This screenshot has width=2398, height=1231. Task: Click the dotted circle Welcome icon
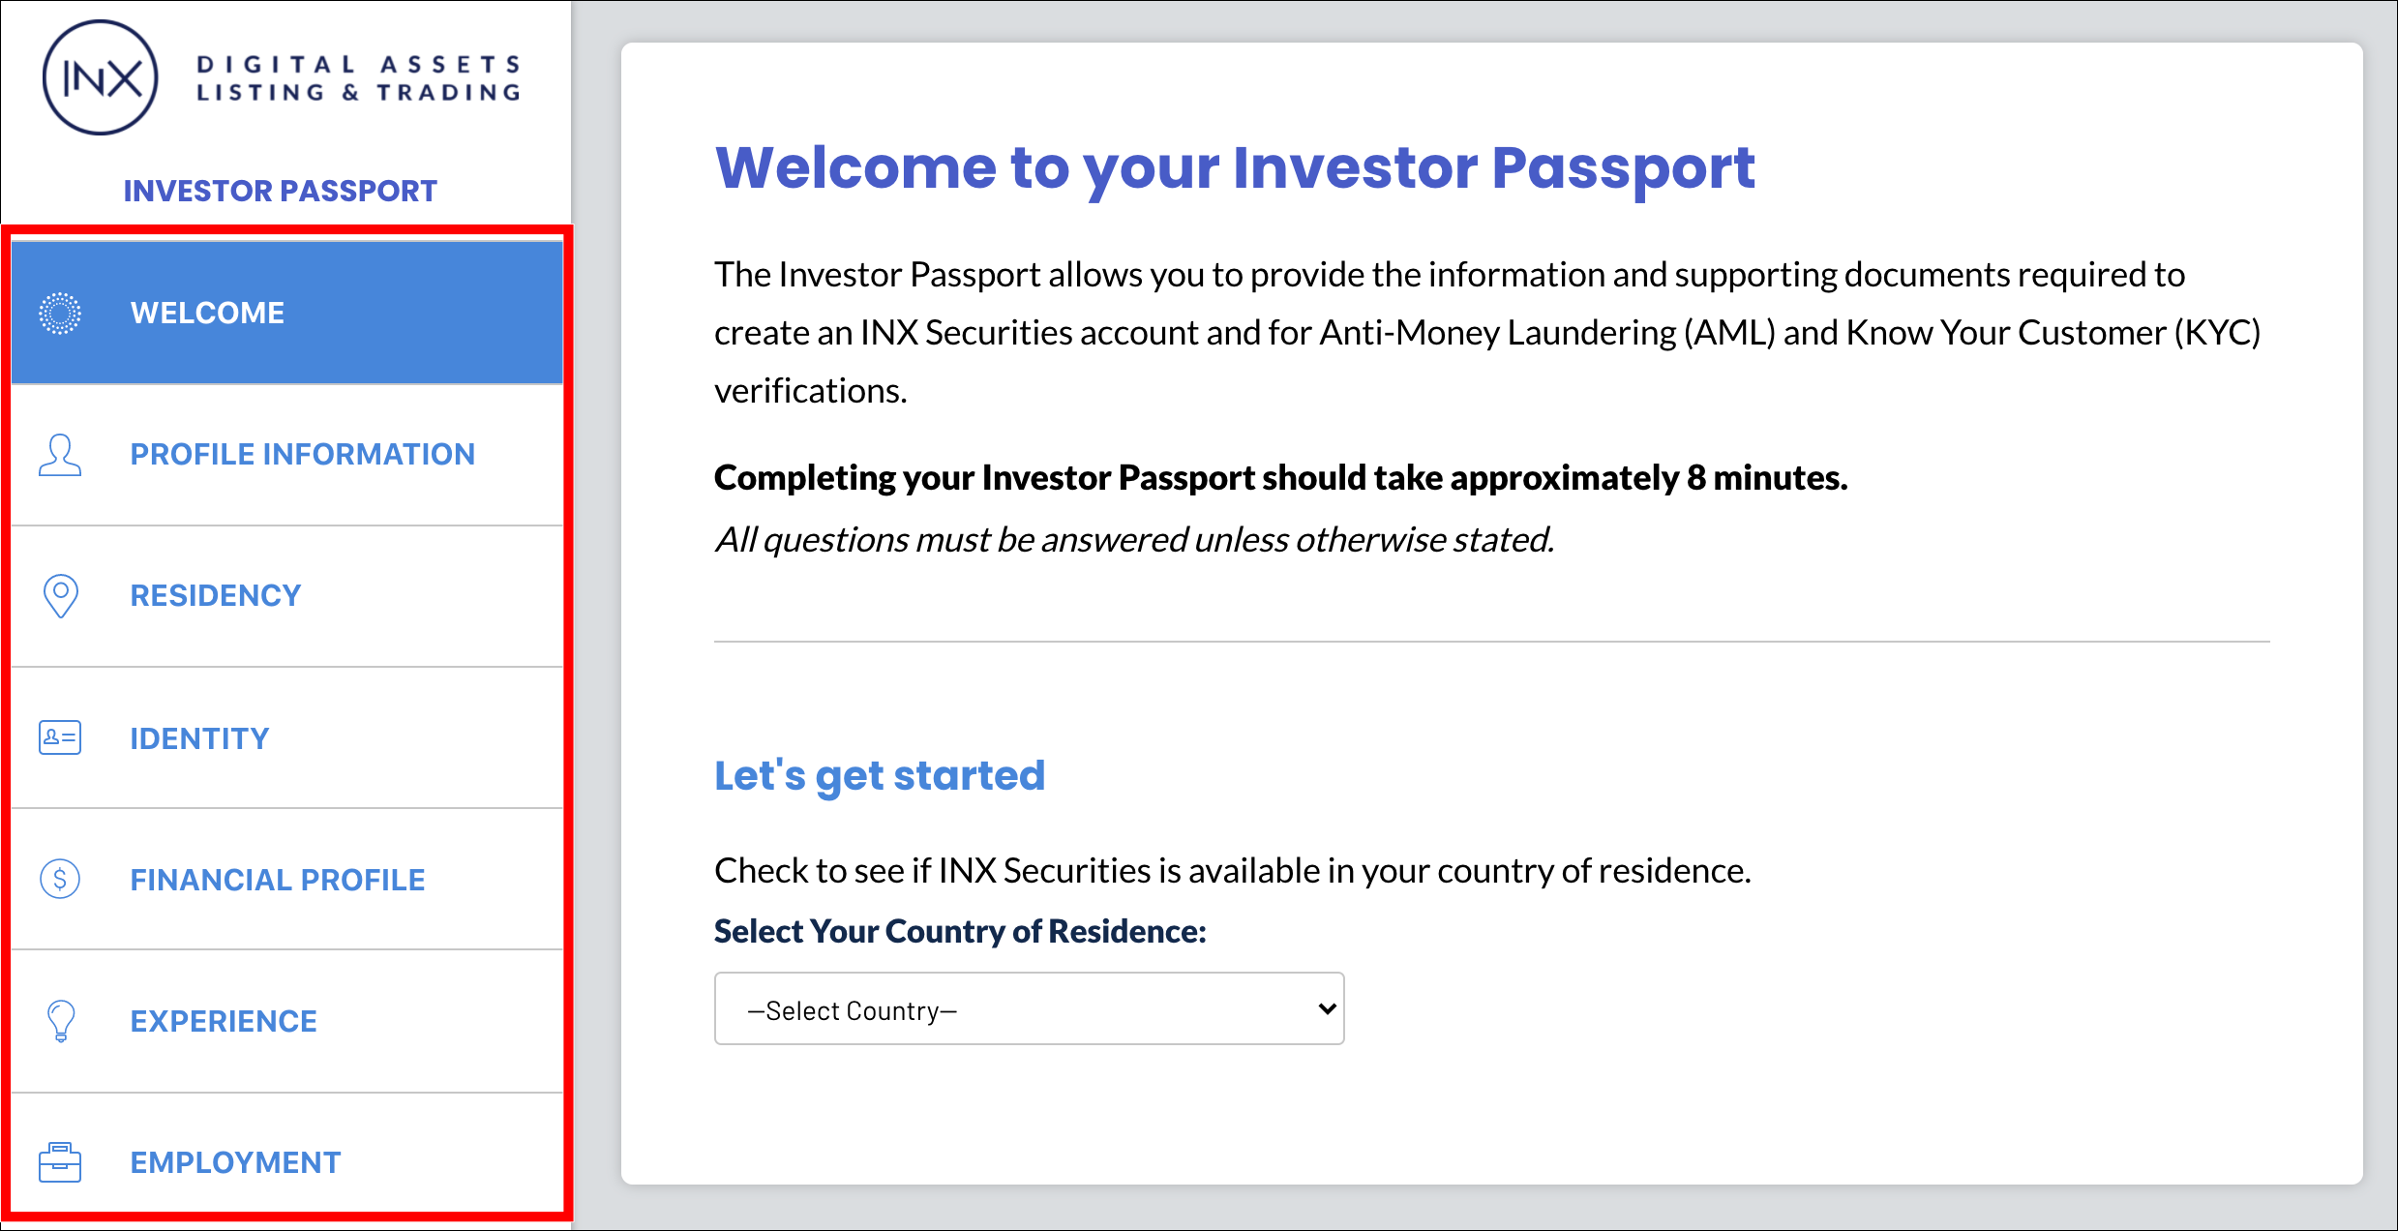[60, 314]
